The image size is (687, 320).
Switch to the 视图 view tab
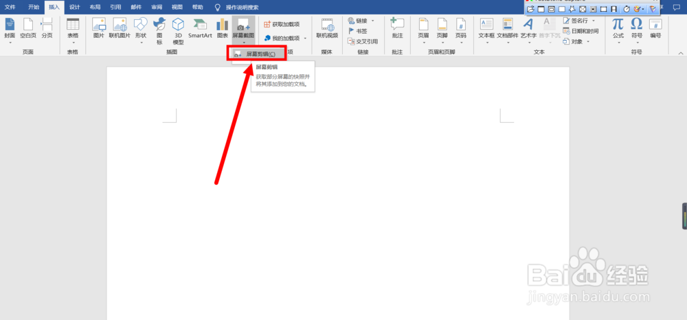click(x=177, y=8)
